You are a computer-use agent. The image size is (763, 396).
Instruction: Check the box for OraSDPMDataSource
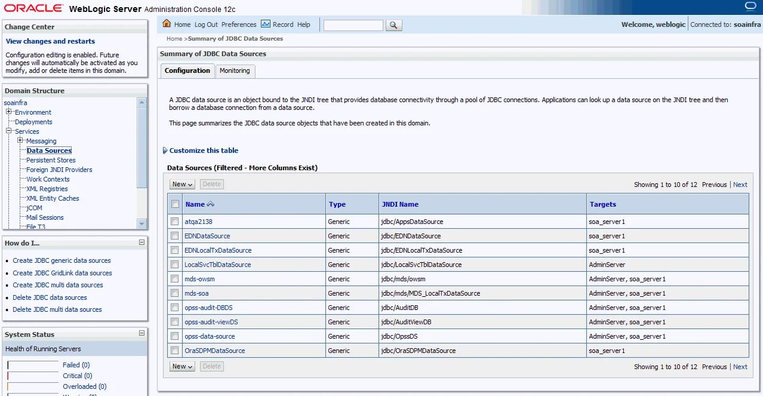175,351
